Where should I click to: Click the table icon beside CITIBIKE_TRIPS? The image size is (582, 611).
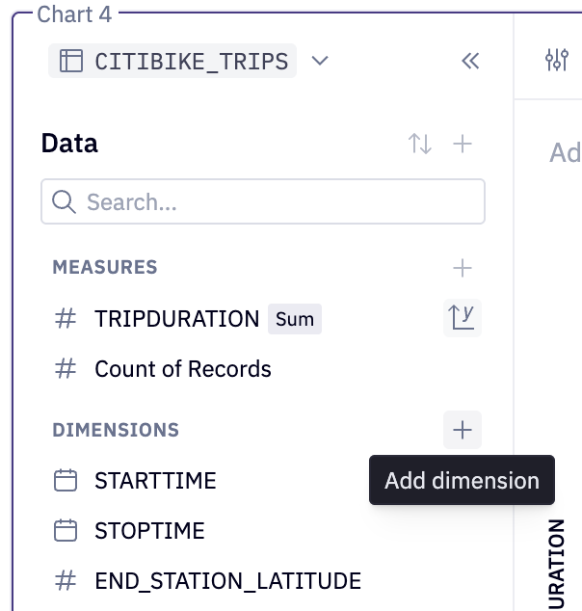[71, 61]
